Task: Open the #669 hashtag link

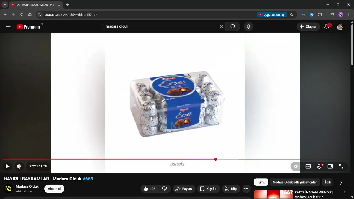Action: click(x=88, y=179)
